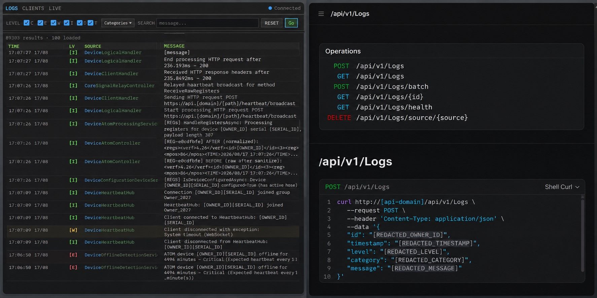Open the Shell Curl language dropdown
This screenshot has width=597, height=298.
click(x=562, y=187)
